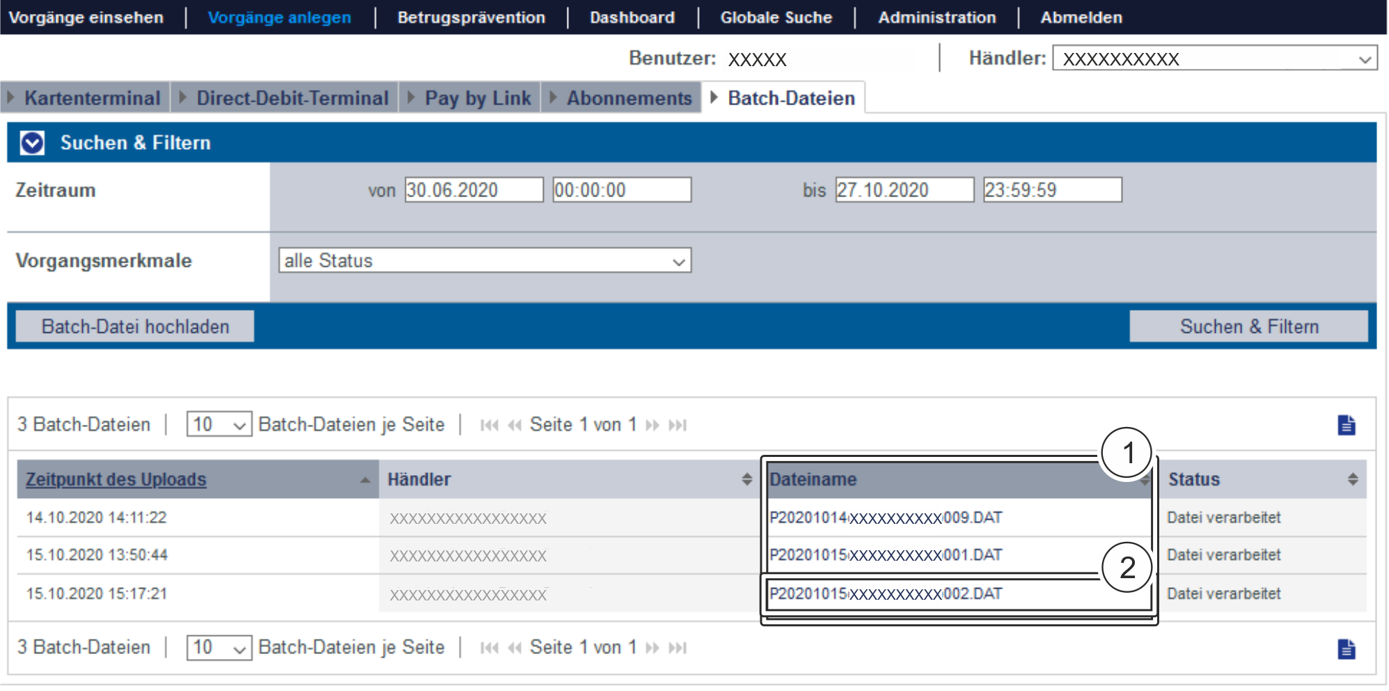Viewport: 1389px width, 691px height.
Task: Sort table by Status column sort arrows
Action: tap(1352, 479)
